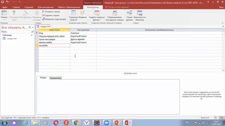This screenshot has width=225, height=126.
Task: Switch to datasheet view in status bar
Action: 216,118
